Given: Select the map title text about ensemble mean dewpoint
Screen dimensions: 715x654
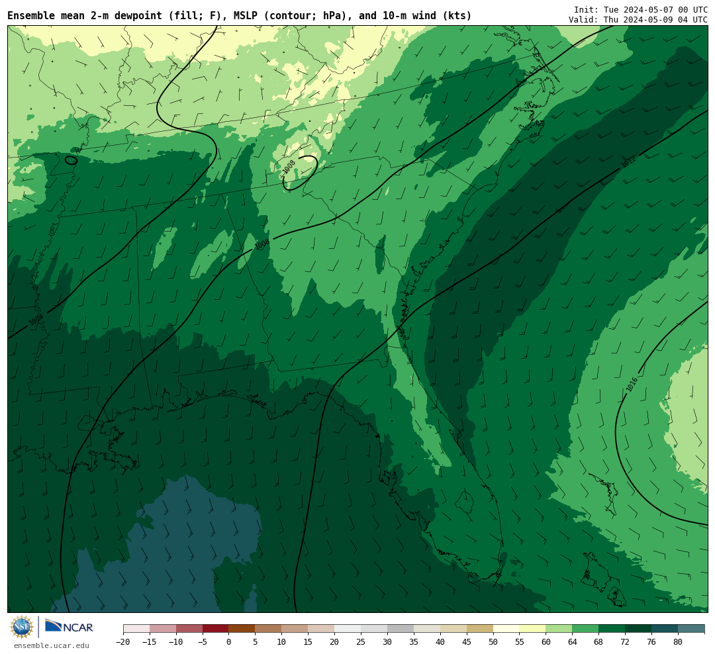Looking at the screenshot, I should (240, 15).
